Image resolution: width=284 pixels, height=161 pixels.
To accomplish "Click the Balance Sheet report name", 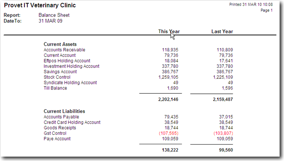I will [54, 15].
